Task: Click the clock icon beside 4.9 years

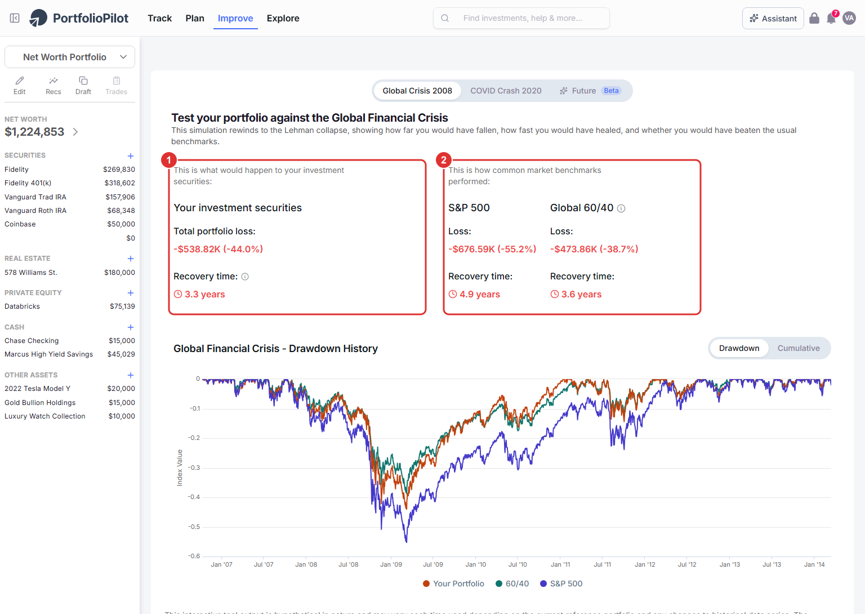Action: tap(453, 294)
